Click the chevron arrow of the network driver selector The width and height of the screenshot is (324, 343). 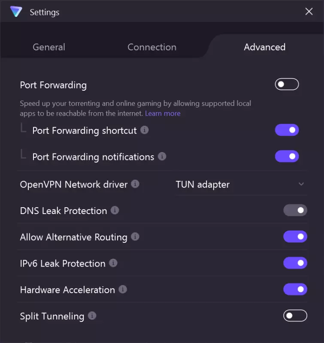pos(301,184)
